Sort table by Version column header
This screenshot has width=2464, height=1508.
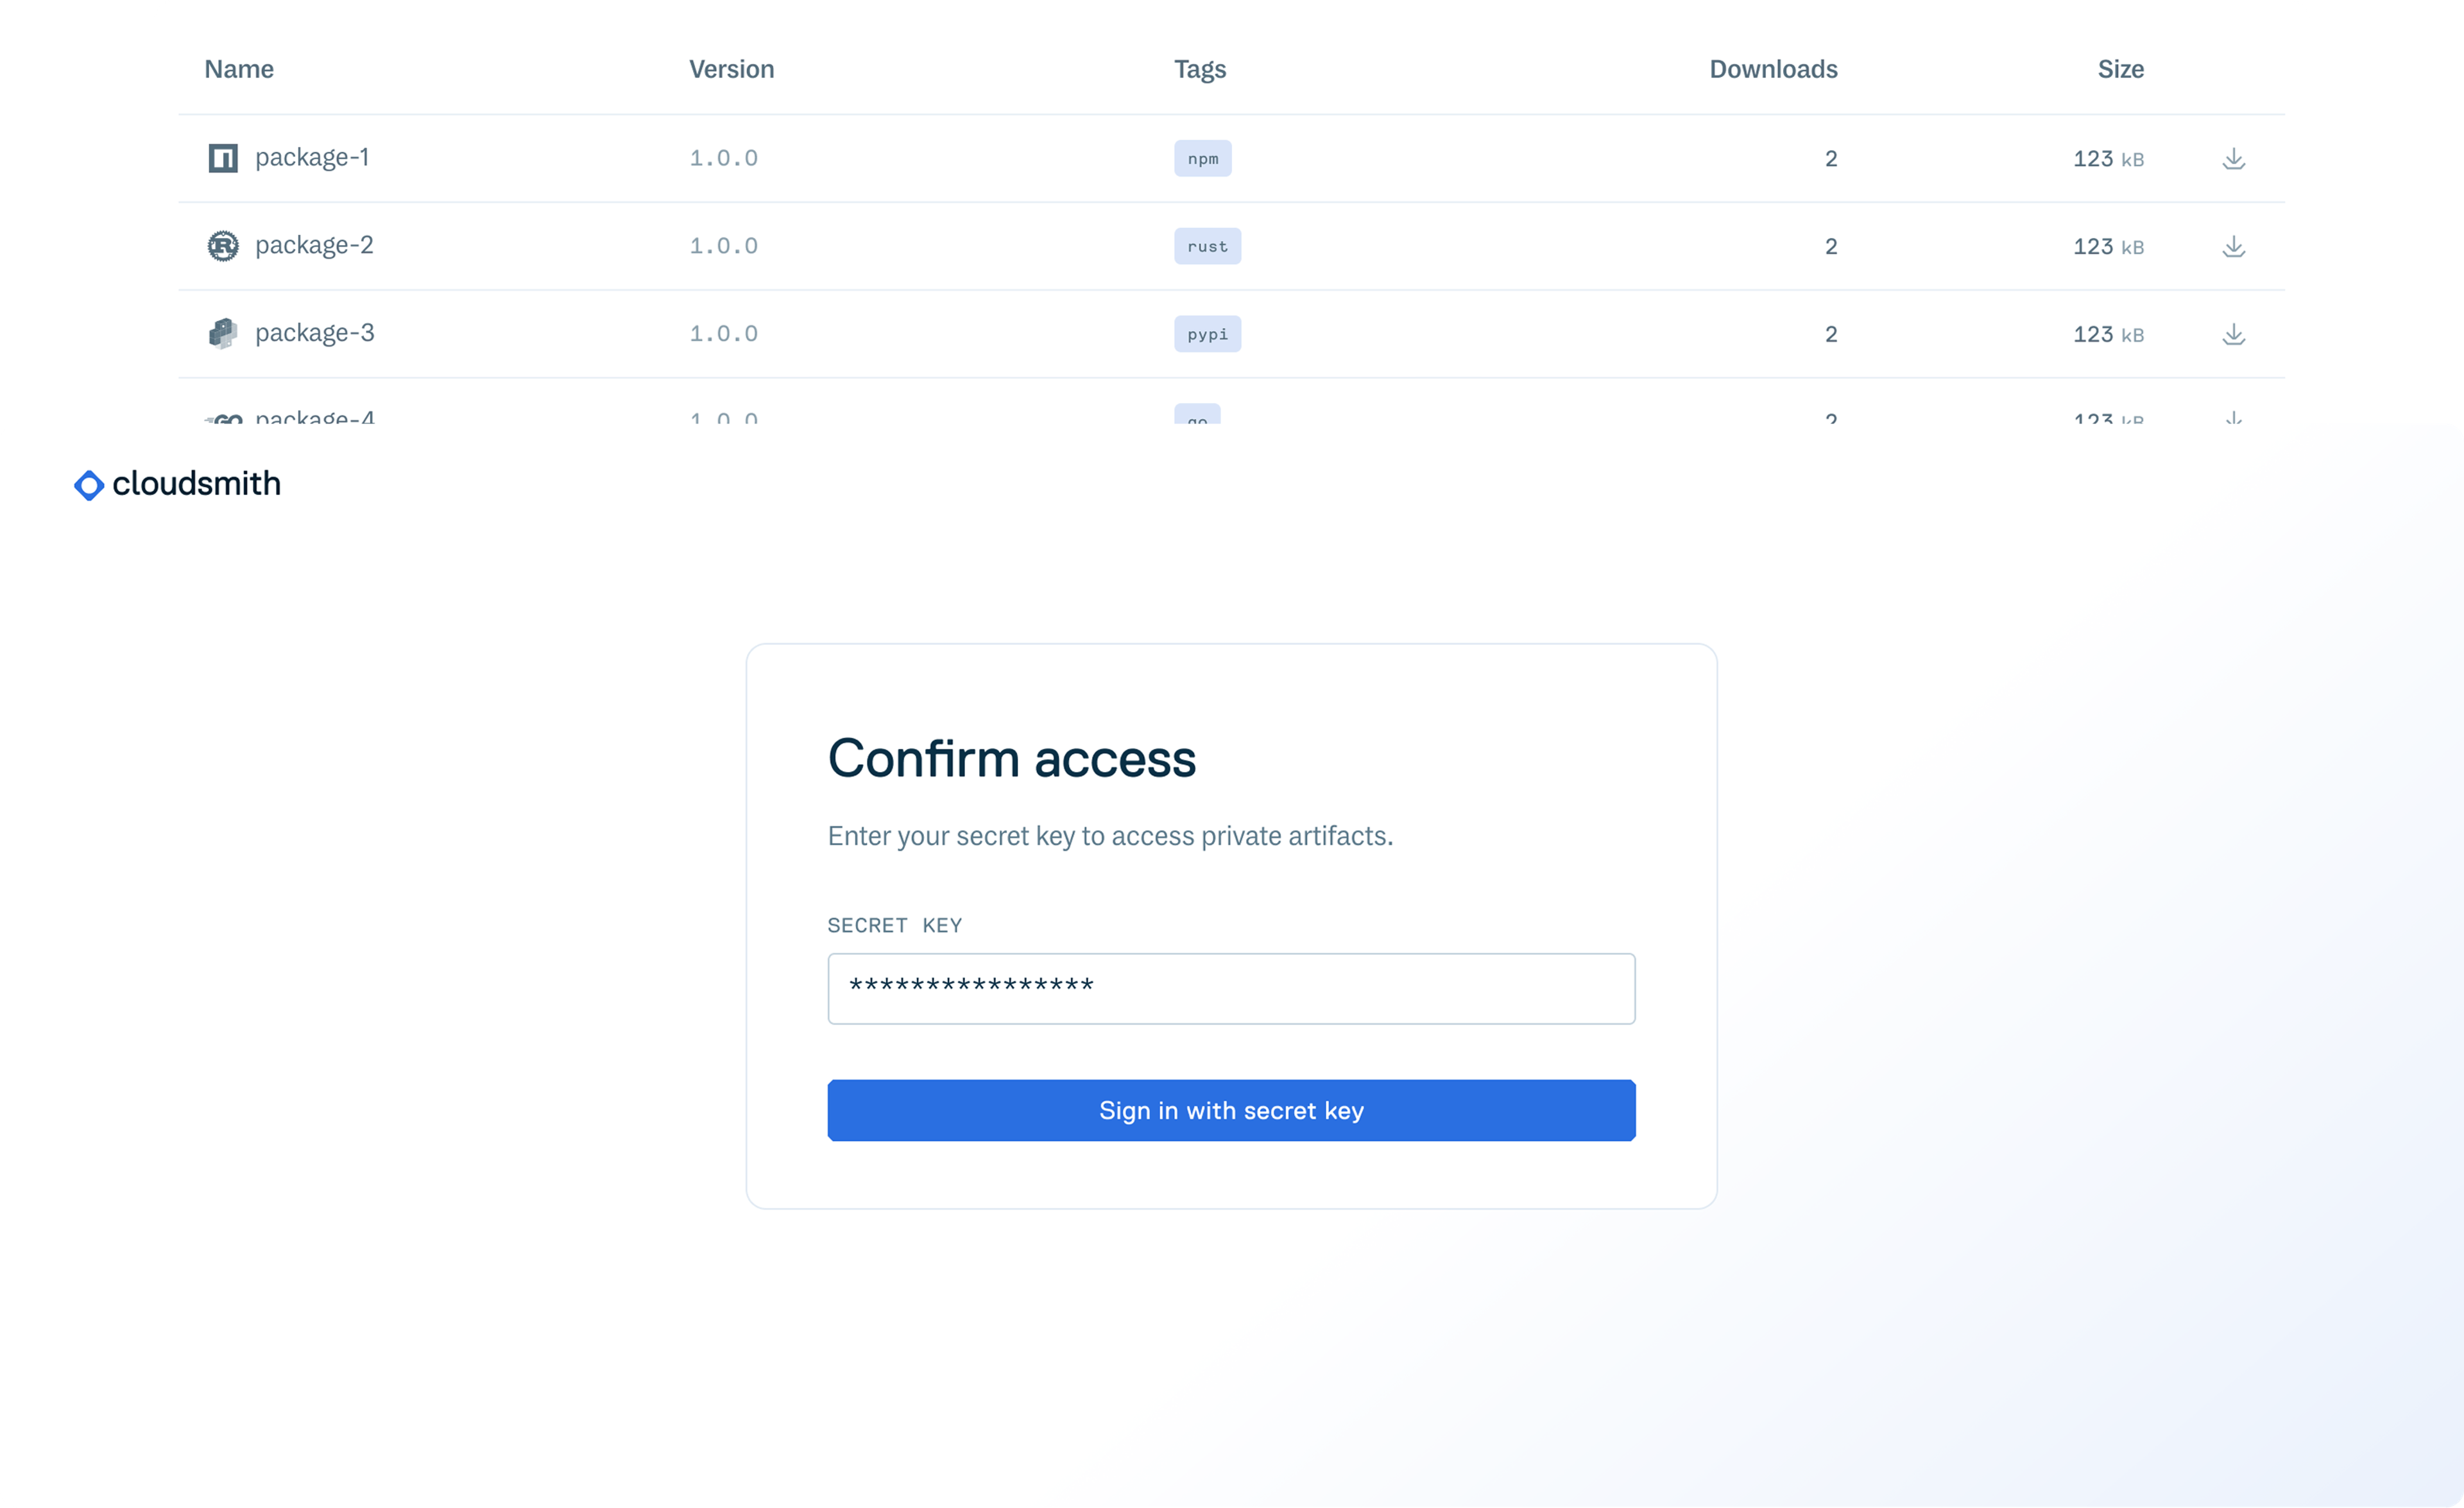click(x=731, y=69)
